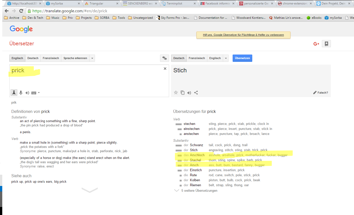Open the Archive bookmarks folder

click(x=12, y=18)
